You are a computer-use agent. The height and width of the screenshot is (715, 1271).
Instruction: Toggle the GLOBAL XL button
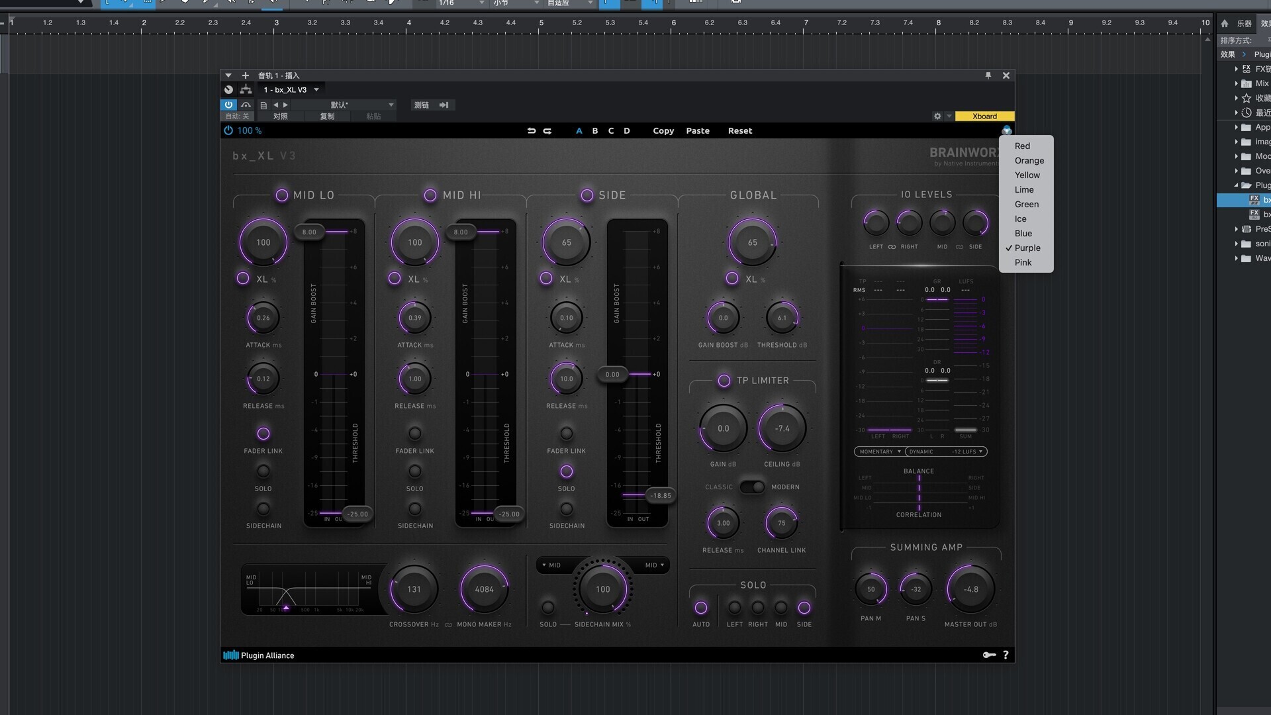[x=732, y=279]
